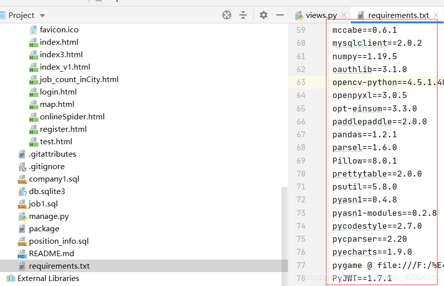The width and height of the screenshot is (444, 286).
Task: Click the line pyecharts==1.9.0
Action: pyautogui.click(x=372, y=252)
